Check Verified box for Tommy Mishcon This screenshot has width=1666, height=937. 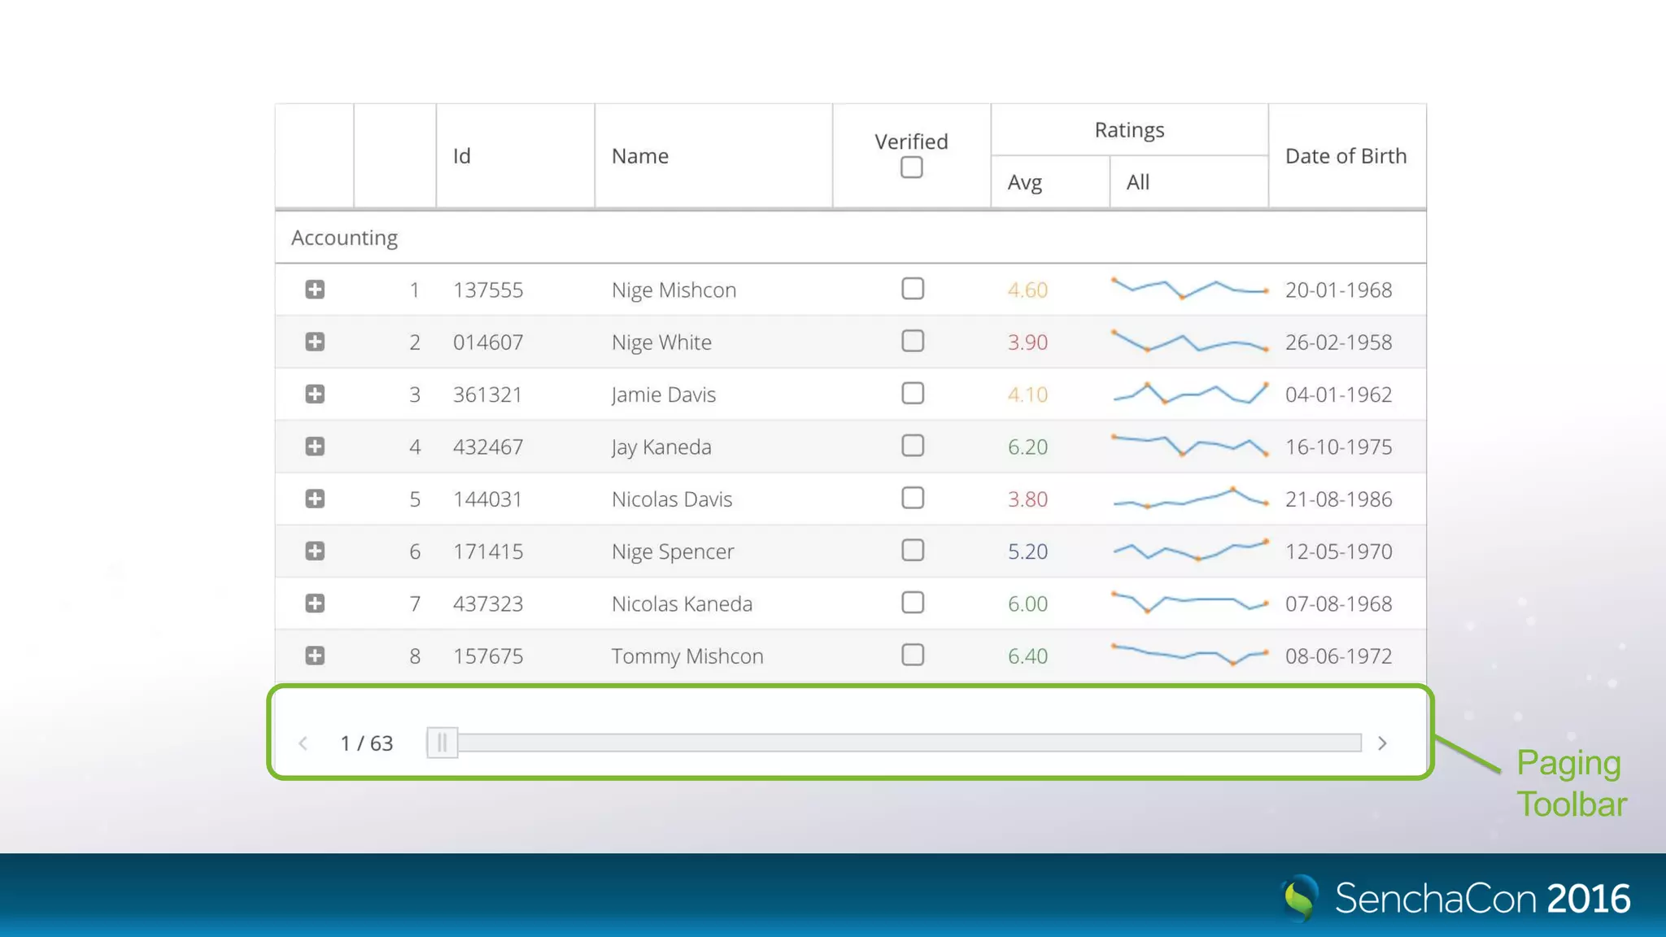click(913, 655)
